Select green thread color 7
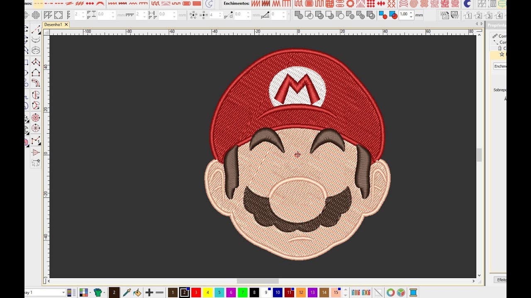This screenshot has width=531, height=298. coord(243,293)
